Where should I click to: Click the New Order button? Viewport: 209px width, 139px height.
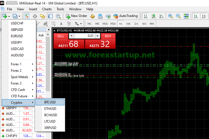point(76,16)
